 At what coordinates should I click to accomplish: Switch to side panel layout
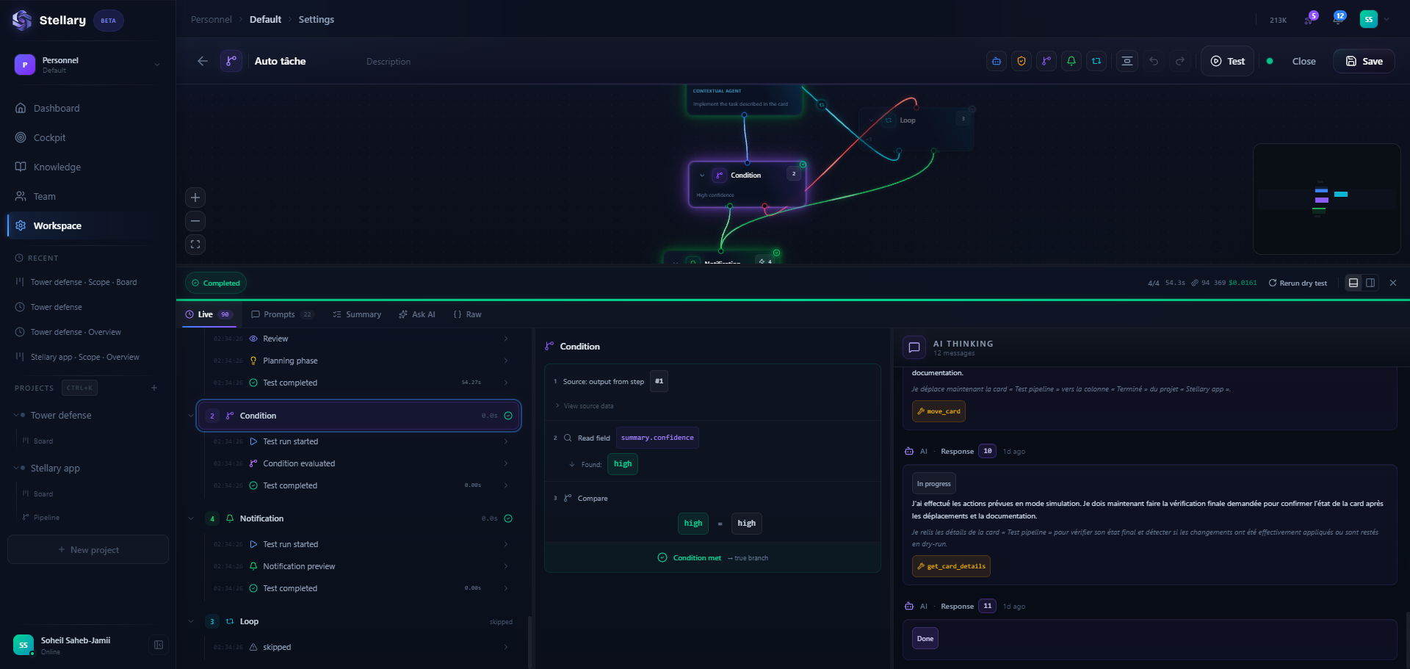1370,283
